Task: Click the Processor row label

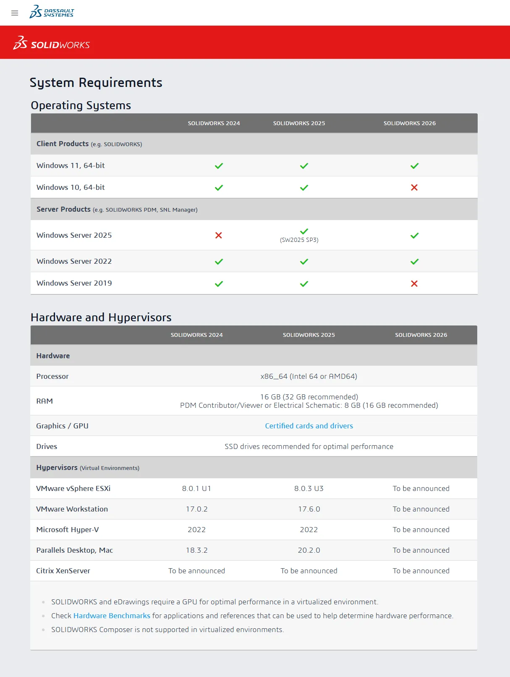Action: click(52, 376)
